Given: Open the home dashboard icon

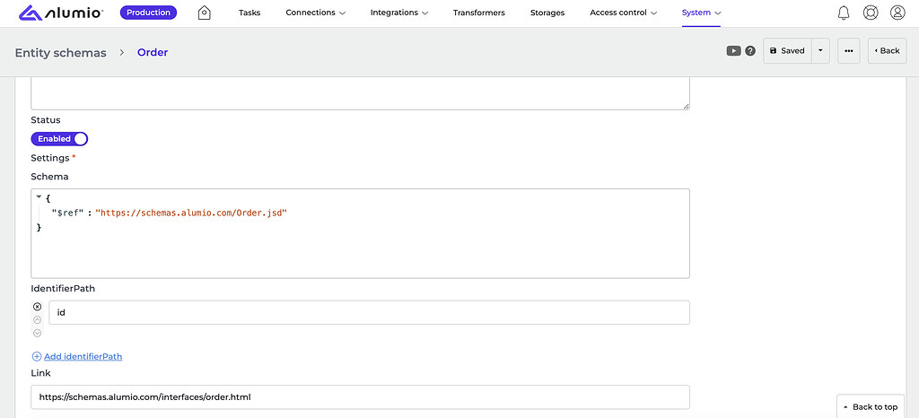Looking at the screenshot, I should (205, 13).
